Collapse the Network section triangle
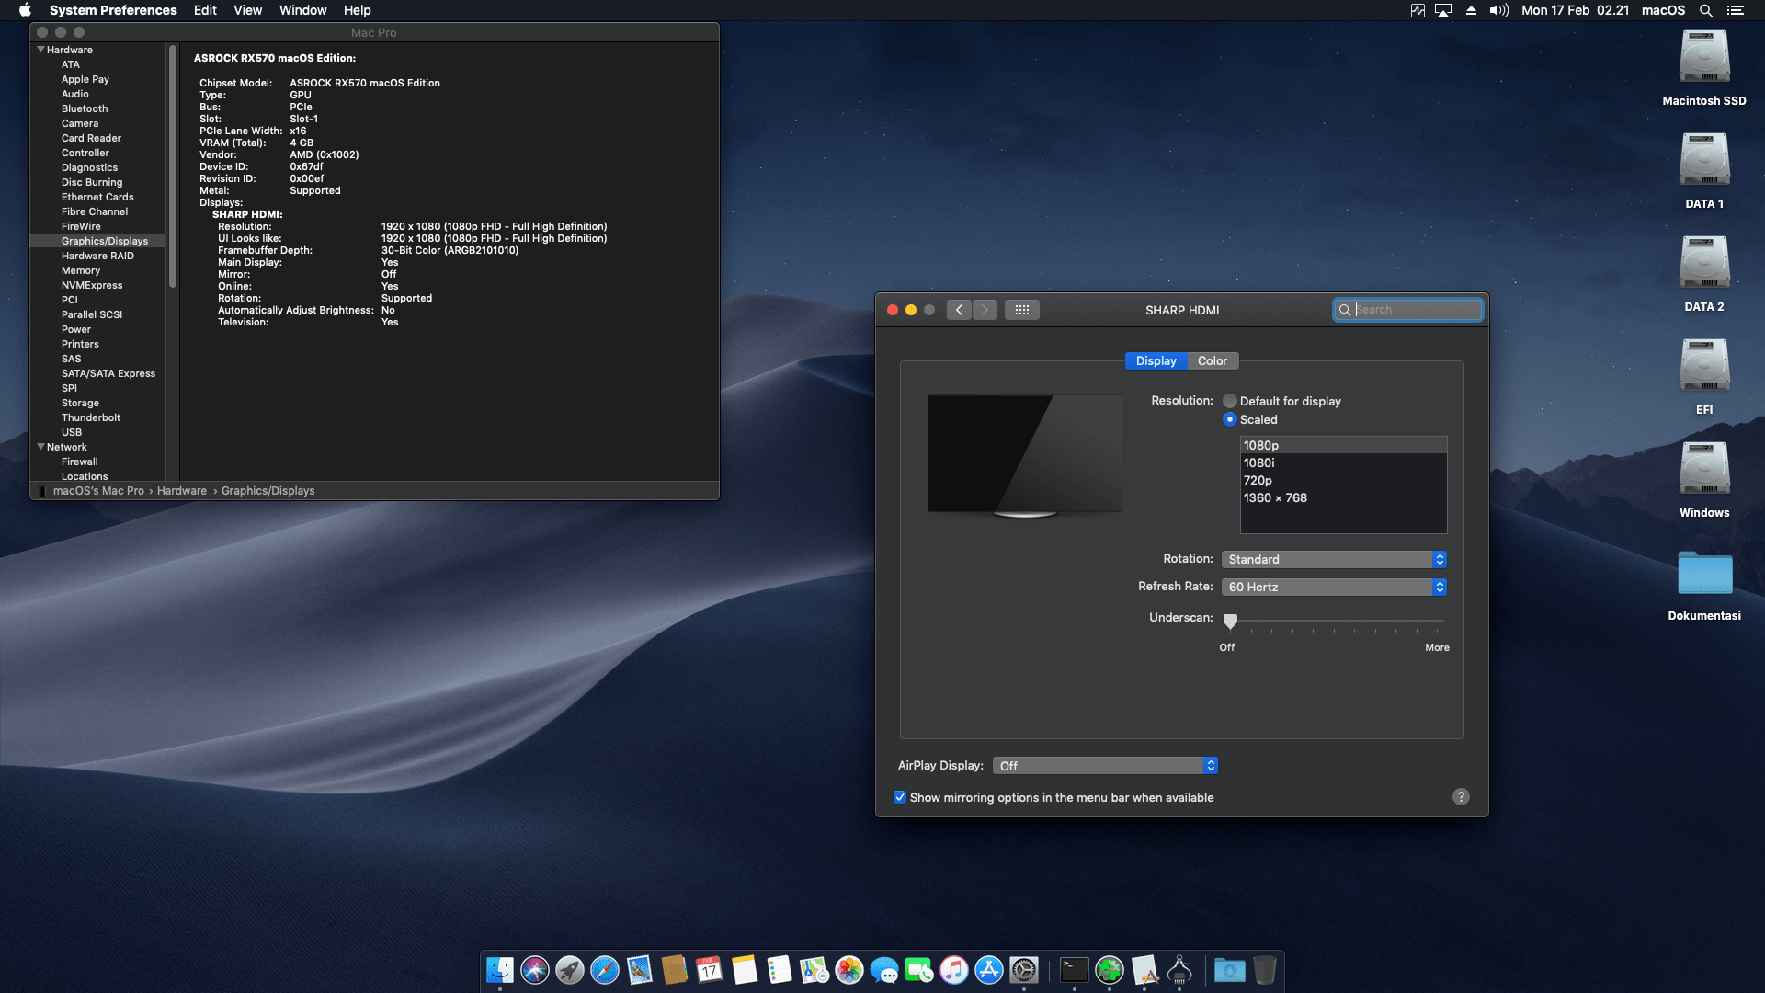This screenshot has height=993, width=1765. pos(40,447)
